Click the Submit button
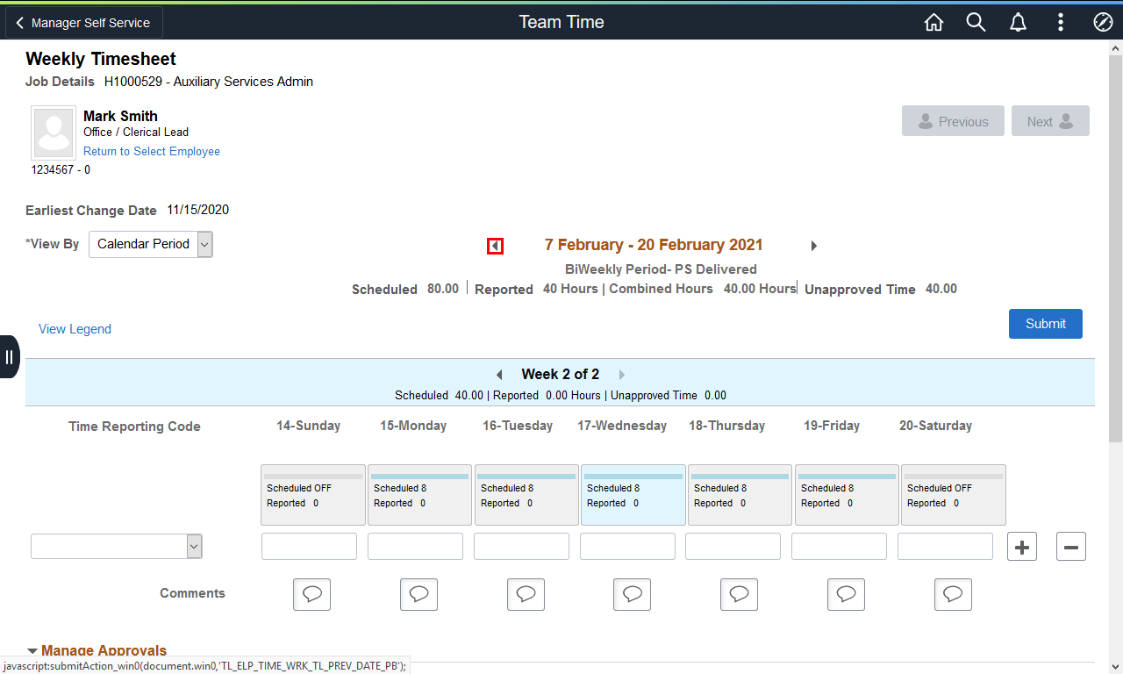 pyautogui.click(x=1046, y=323)
